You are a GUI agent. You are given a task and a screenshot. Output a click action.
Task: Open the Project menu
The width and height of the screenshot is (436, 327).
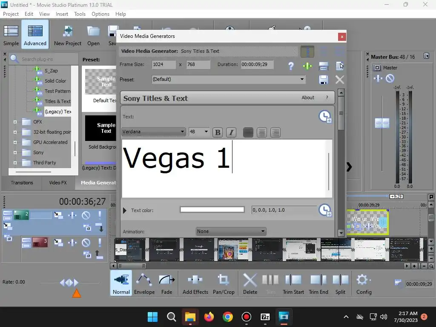pos(11,14)
